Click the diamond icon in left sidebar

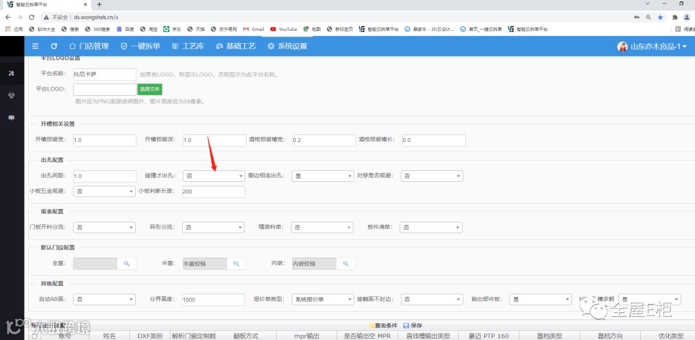[x=12, y=96]
